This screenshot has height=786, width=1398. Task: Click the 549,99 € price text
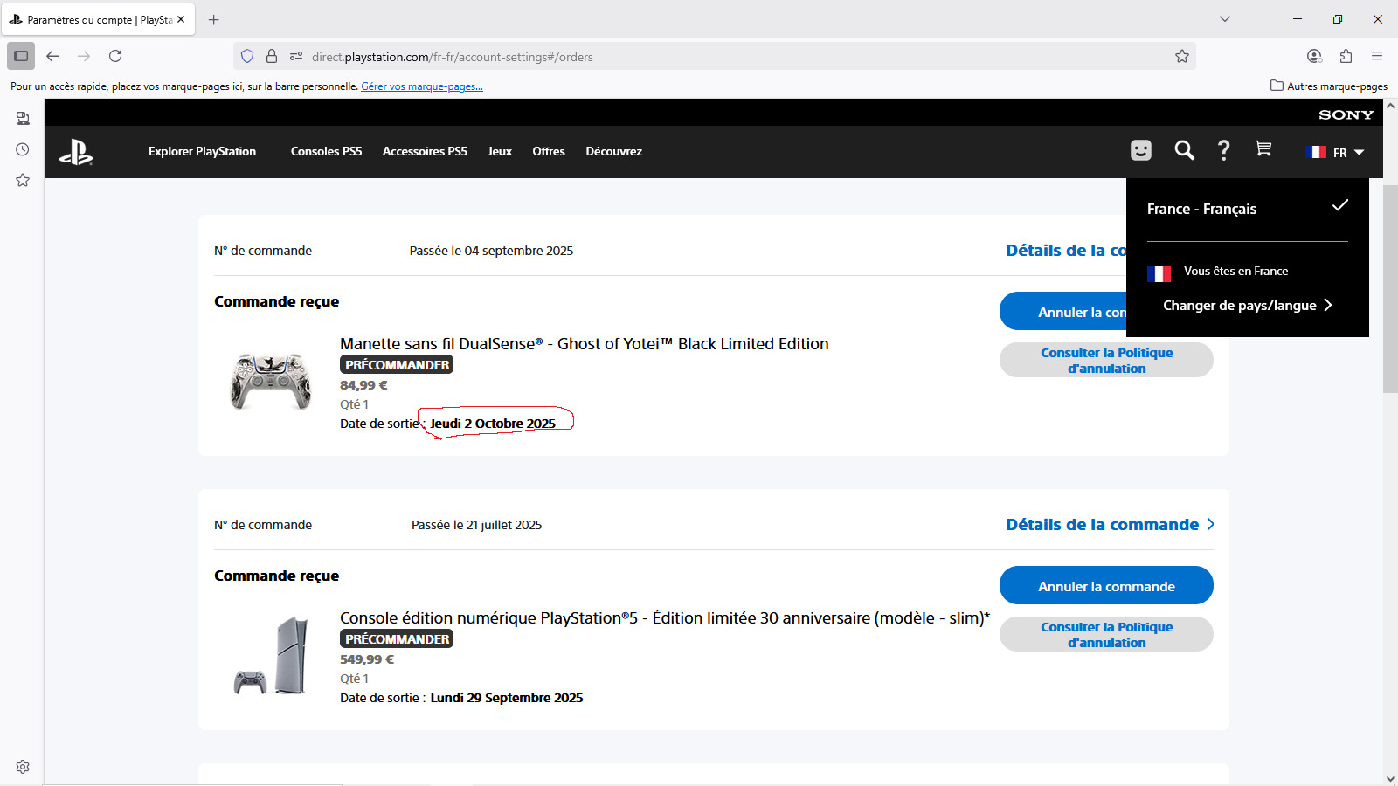[367, 659]
